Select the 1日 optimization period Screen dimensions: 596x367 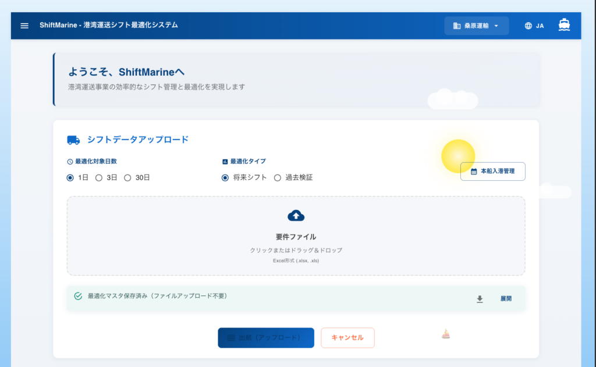[69, 177]
